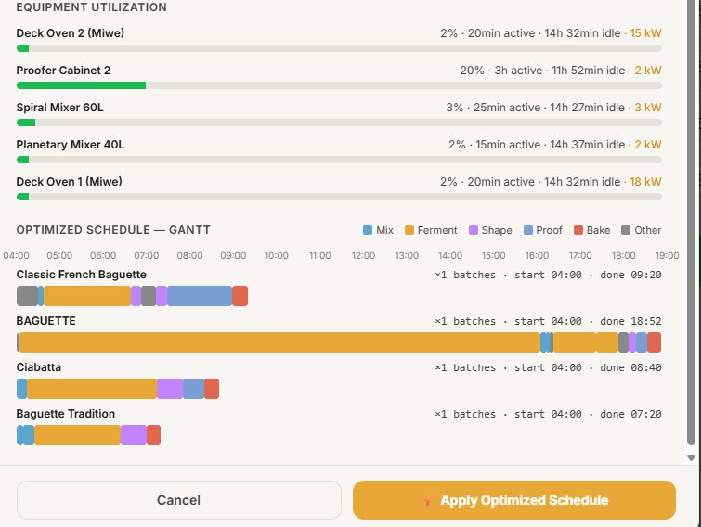This screenshot has height=527, width=701.
Task: Click the 19:00 time axis label
Action: [667, 255]
